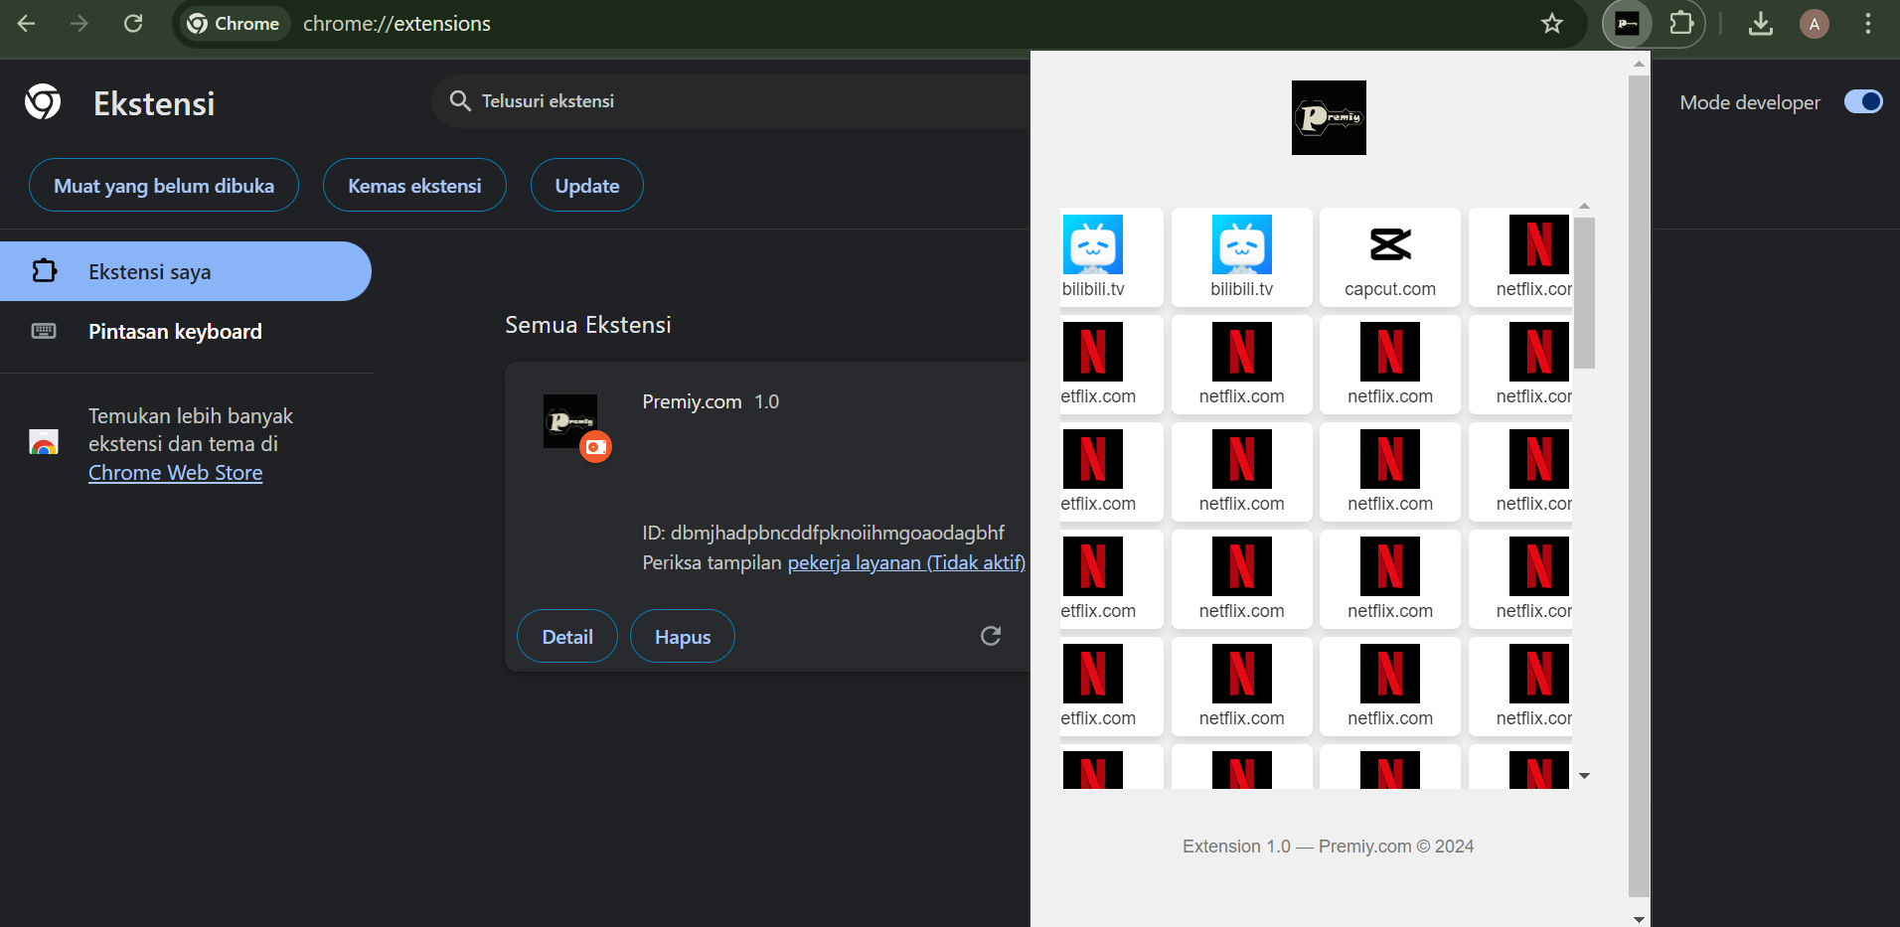
Task: Open the Chrome three-dot menu
Action: 1868,23
